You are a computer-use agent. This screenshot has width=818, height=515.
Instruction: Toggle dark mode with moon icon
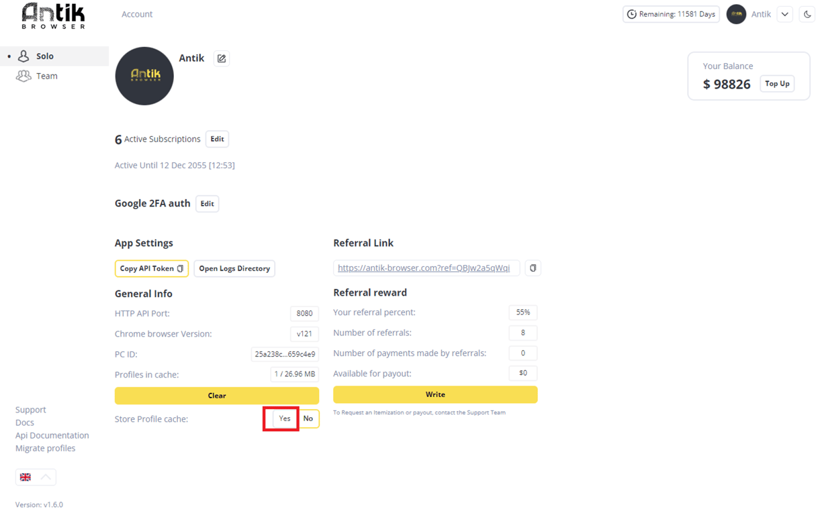coord(807,14)
